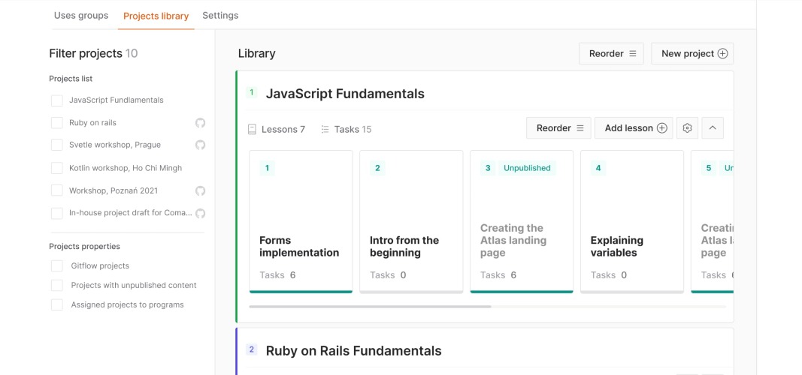Viewport: 802px width, 375px height.
Task: Click the Projects properties label
Action: pyautogui.click(x=84, y=247)
